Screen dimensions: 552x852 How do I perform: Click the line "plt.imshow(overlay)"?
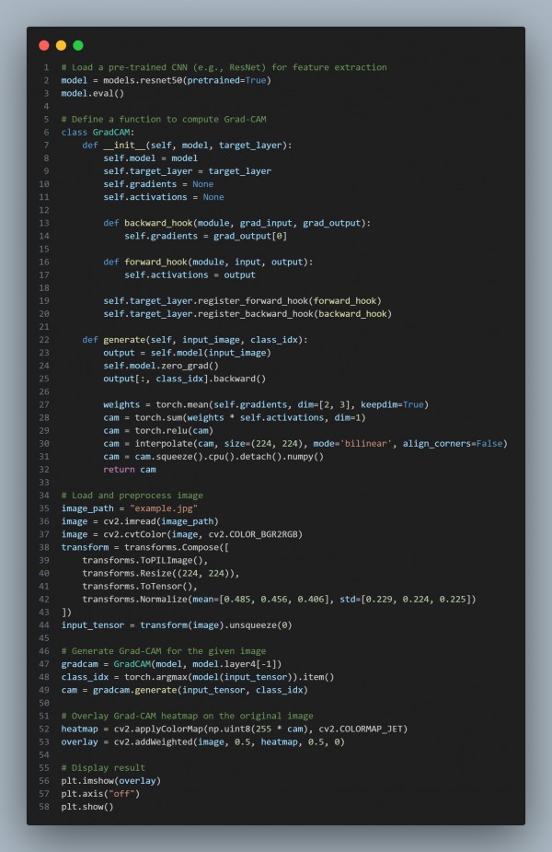coord(111,781)
